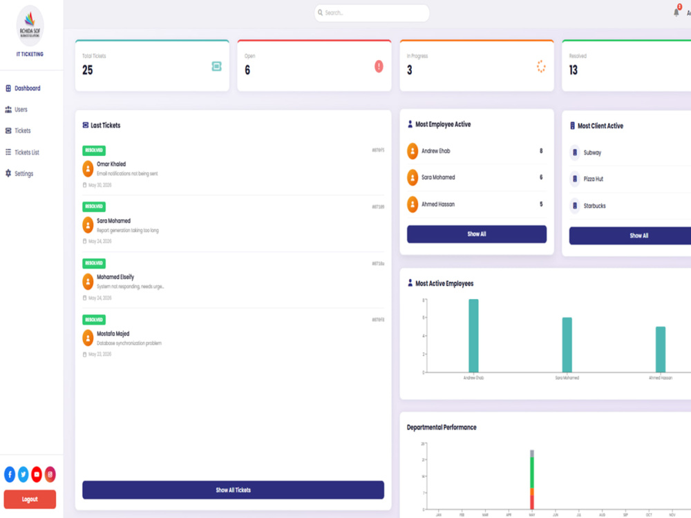691x518 pixels.
Task: Select Ahmed Hassan's teal chart bar
Action: click(x=660, y=349)
